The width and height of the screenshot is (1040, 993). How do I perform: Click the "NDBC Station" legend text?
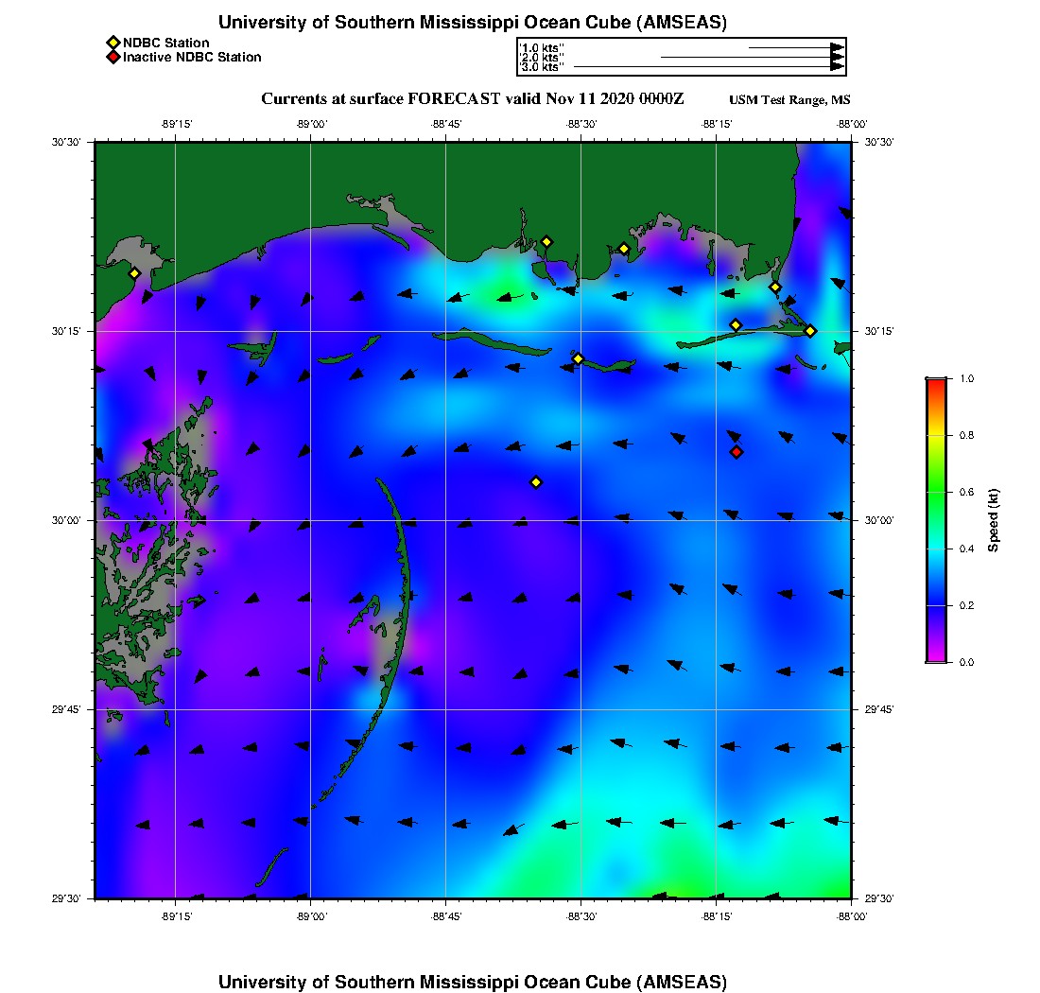(x=165, y=44)
